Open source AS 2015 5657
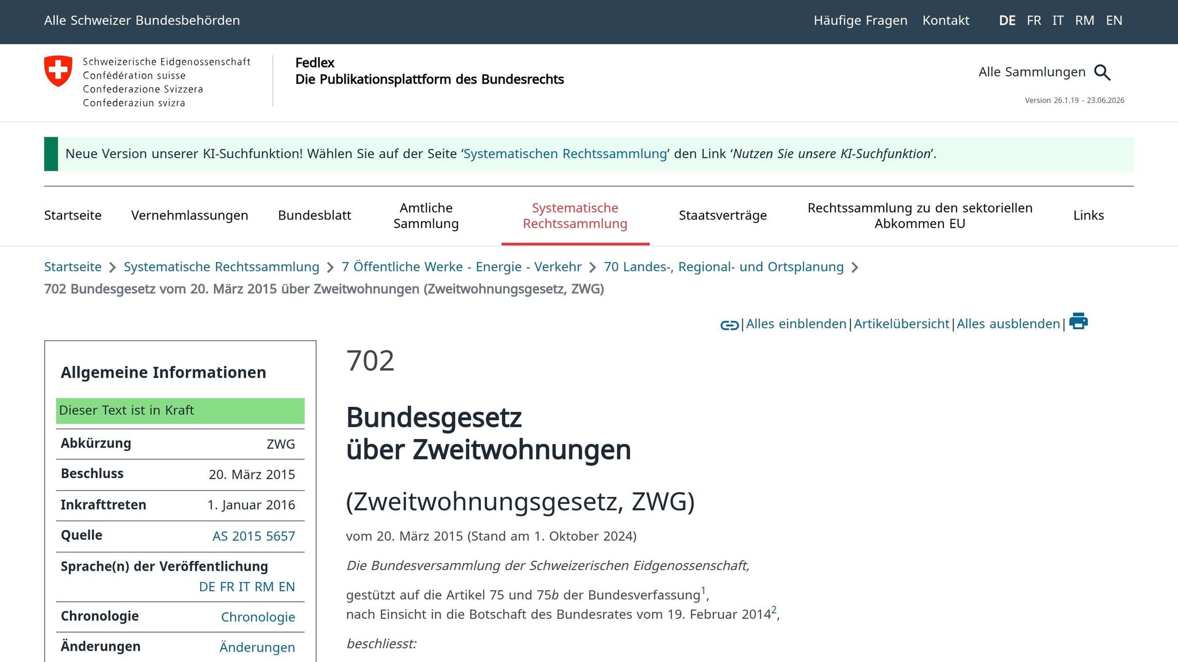 click(254, 537)
